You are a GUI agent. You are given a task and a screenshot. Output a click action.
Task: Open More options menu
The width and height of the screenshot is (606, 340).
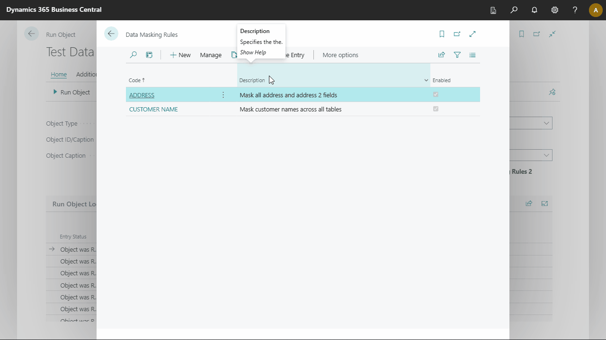pos(340,55)
